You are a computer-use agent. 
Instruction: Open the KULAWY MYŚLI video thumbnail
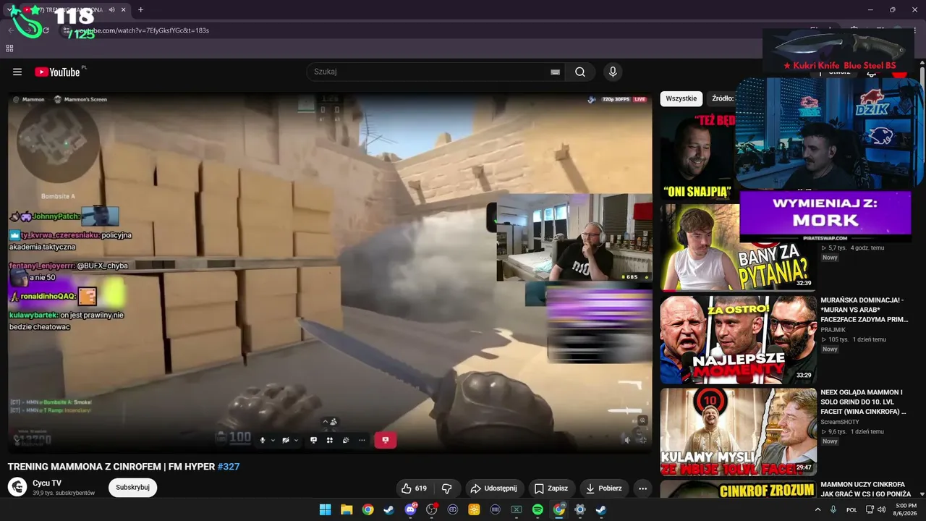click(738, 432)
